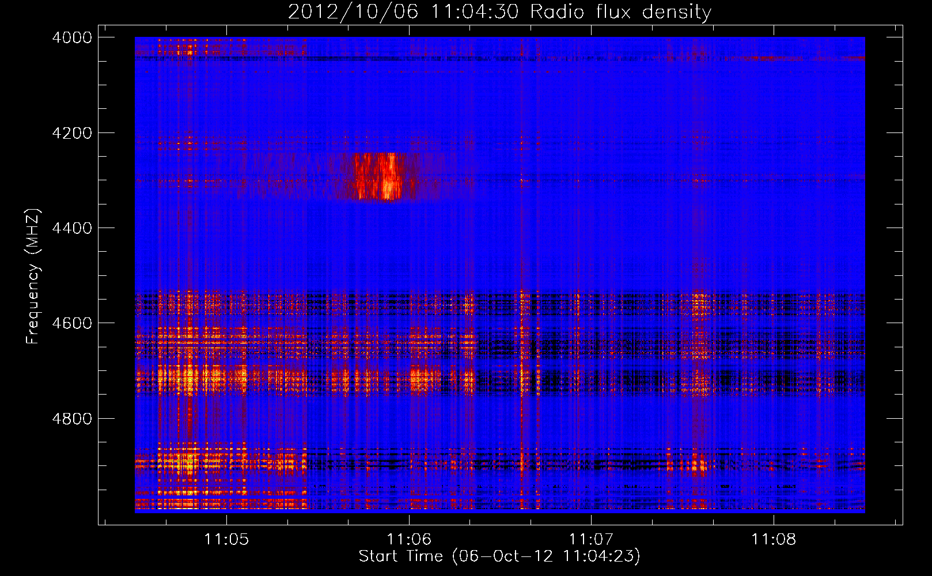
Task: Click the 4600 frequency tick label
Action: (x=72, y=323)
